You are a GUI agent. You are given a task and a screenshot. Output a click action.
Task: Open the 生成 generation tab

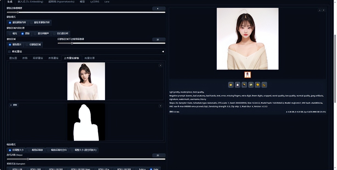click(10, 2)
